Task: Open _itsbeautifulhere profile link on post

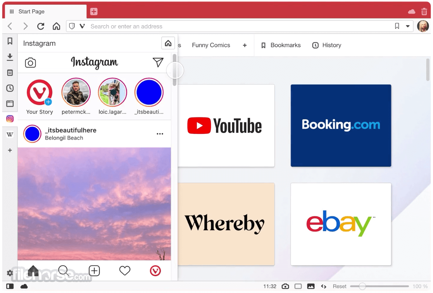Action: (71, 130)
